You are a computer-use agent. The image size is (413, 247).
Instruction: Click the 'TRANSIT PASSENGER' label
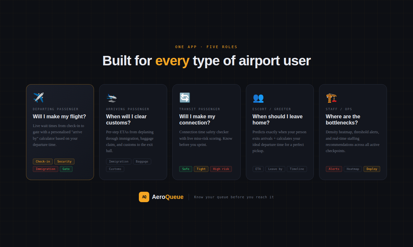(x=200, y=109)
